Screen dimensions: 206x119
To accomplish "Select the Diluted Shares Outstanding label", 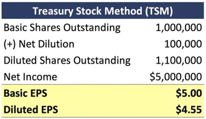I will point(68,61).
